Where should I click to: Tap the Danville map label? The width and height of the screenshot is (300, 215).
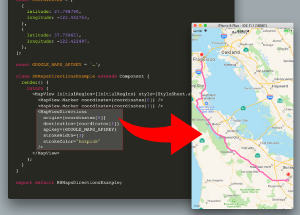click(x=283, y=49)
